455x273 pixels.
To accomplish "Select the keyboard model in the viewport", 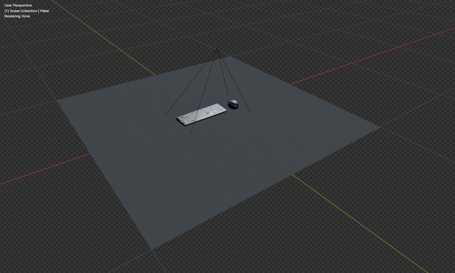I will pos(202,115).
